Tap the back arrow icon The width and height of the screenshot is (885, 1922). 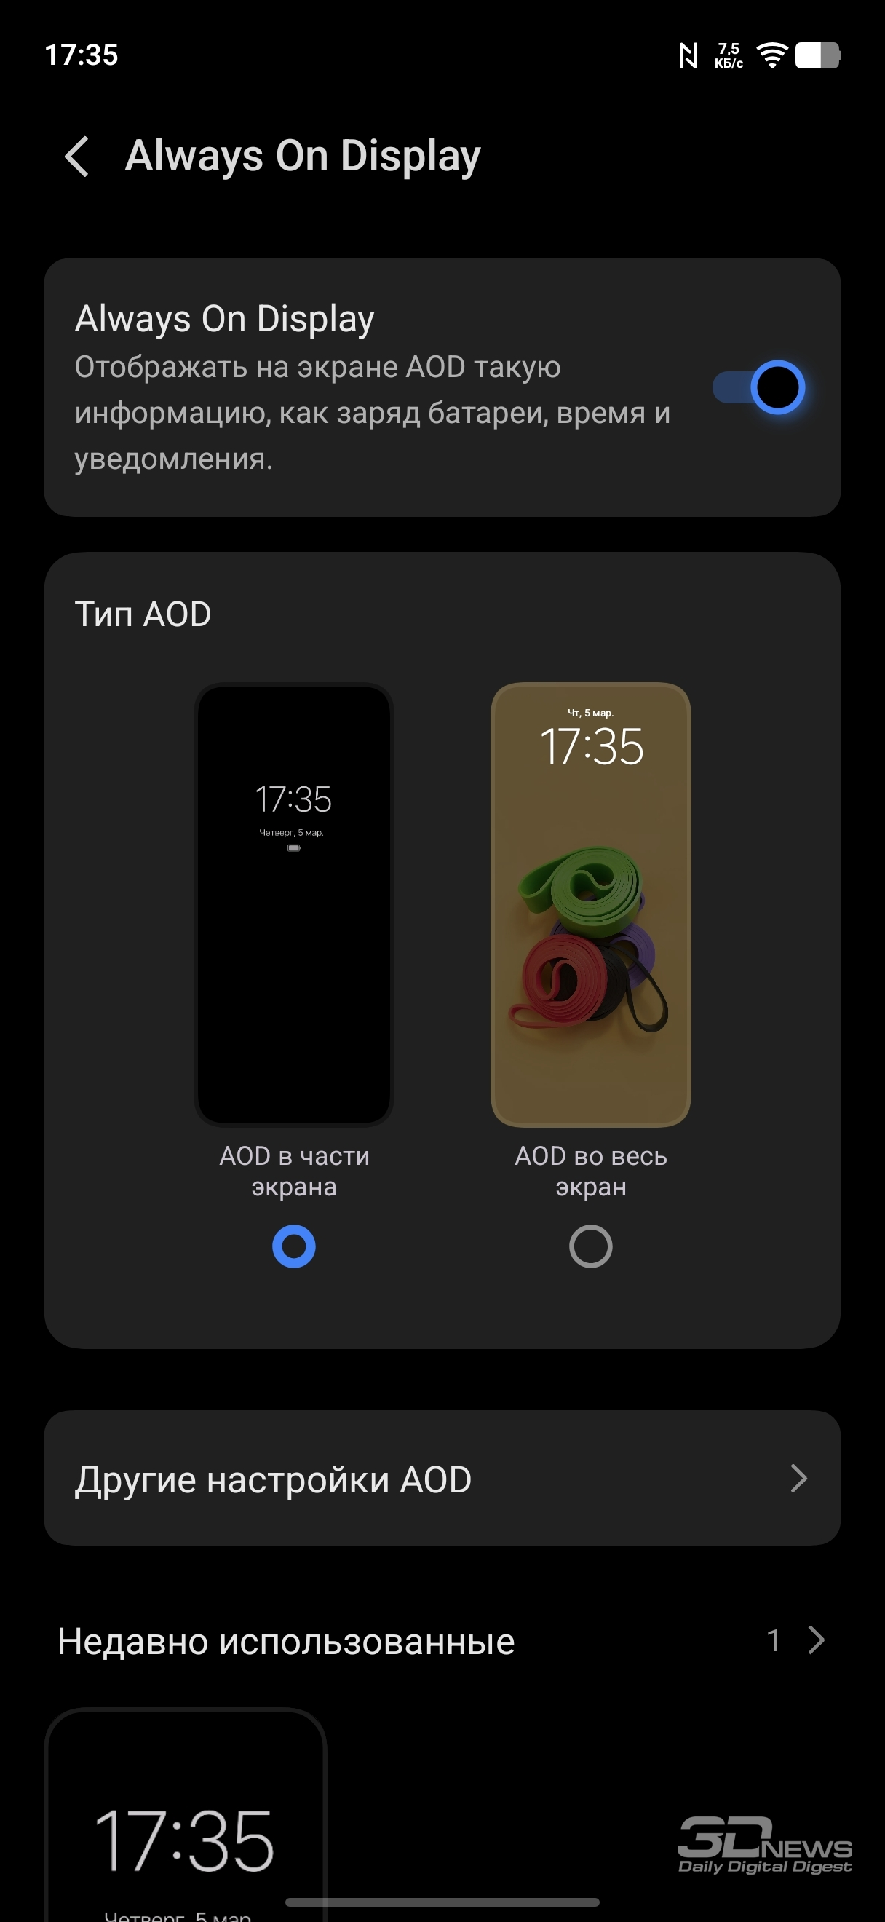[x=77, y=157]
